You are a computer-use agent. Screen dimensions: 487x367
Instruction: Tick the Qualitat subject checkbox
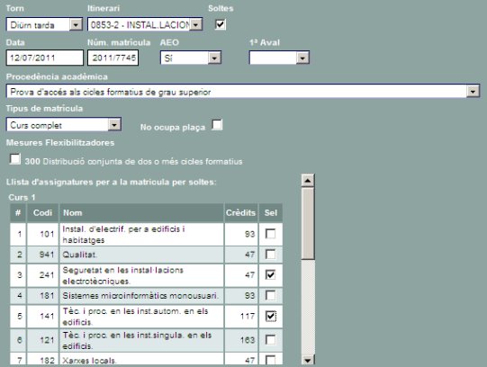point(271,255)
